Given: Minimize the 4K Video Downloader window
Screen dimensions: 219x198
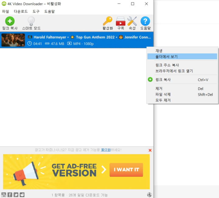Looking at the screenshot, I should coord(119,4).
